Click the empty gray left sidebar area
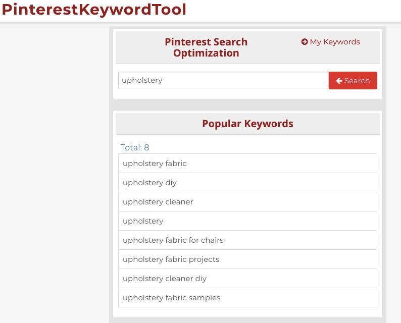This screenshot has height=323, width=401. coord(53,172)
